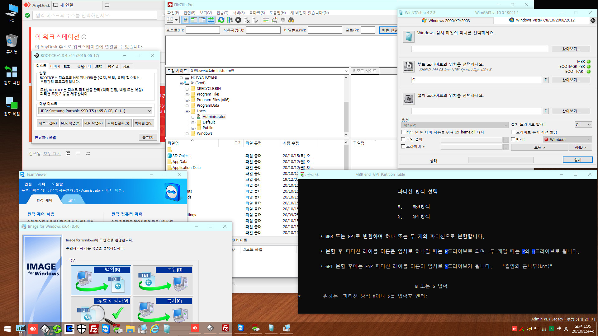Select Restore (복원) icon in Image for Windows
Screen dimensions: 598x336
163,280
